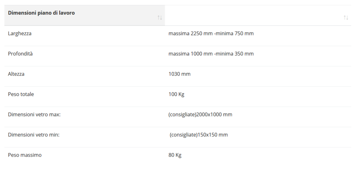Select the Larghezza row label

[x=20, y=33]
